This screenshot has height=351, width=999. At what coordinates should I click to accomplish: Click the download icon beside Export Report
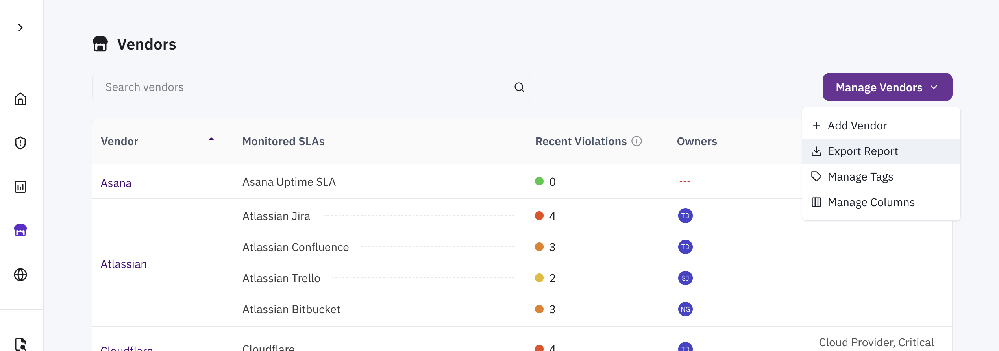pos(816,151)
